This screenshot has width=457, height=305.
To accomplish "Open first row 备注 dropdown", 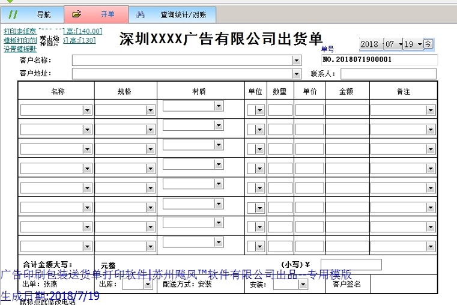I will tap(431, 110).
